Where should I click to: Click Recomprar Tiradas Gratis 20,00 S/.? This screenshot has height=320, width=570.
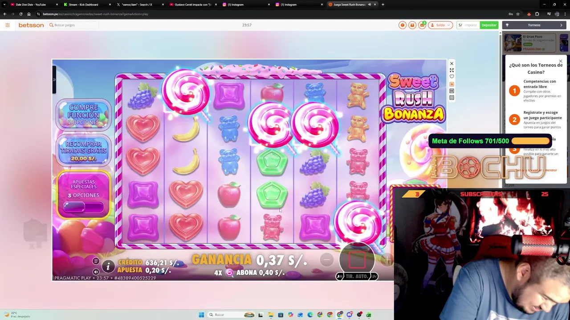click(83, 150)
